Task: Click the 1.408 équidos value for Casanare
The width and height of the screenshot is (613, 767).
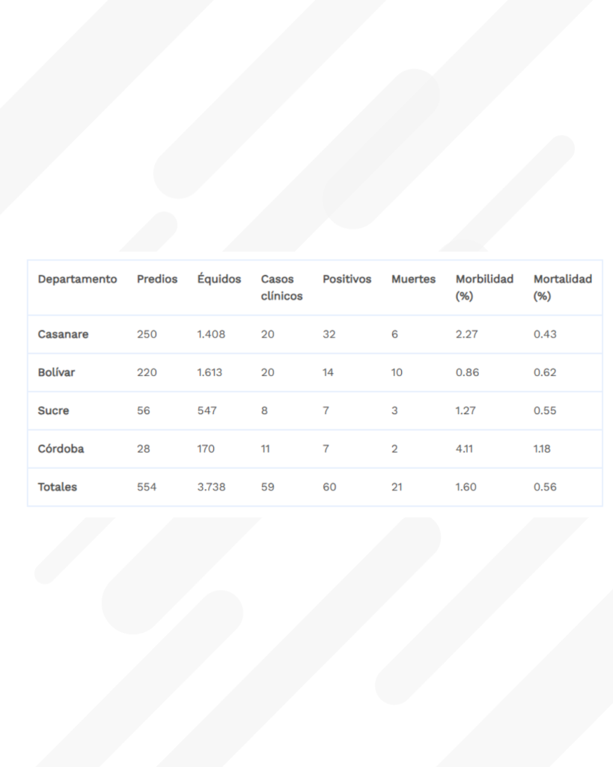Action: coord(211,335)
